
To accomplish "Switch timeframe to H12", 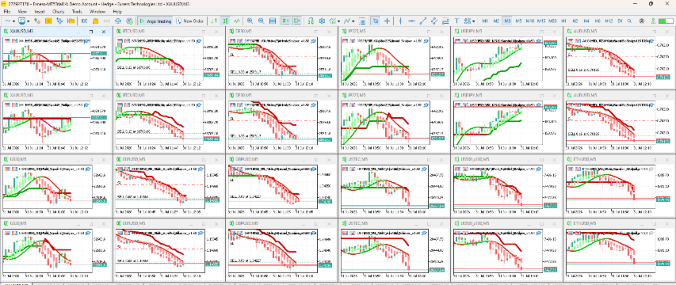I will 609,21.
